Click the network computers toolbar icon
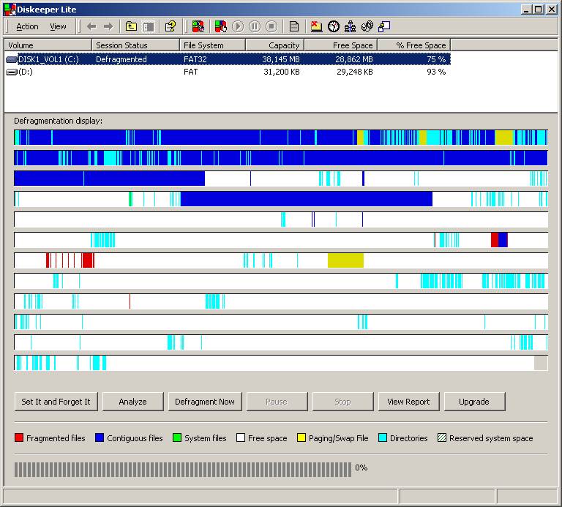This screenshot has height=507, width=562. click(x=351, y=26)
